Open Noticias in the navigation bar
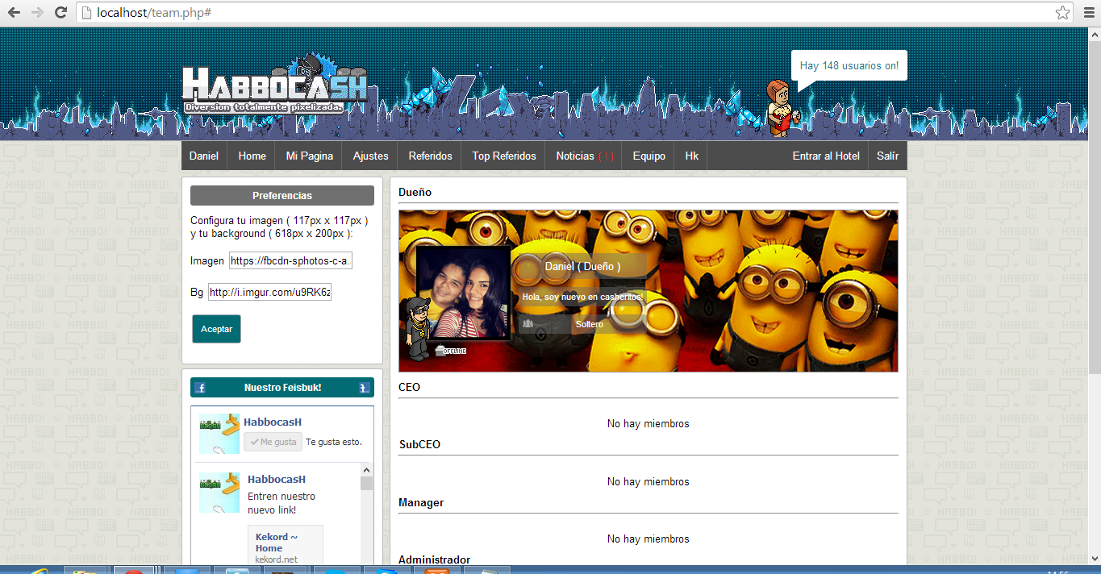Screen dimensions: 1101x574 (x=584, y=156)
